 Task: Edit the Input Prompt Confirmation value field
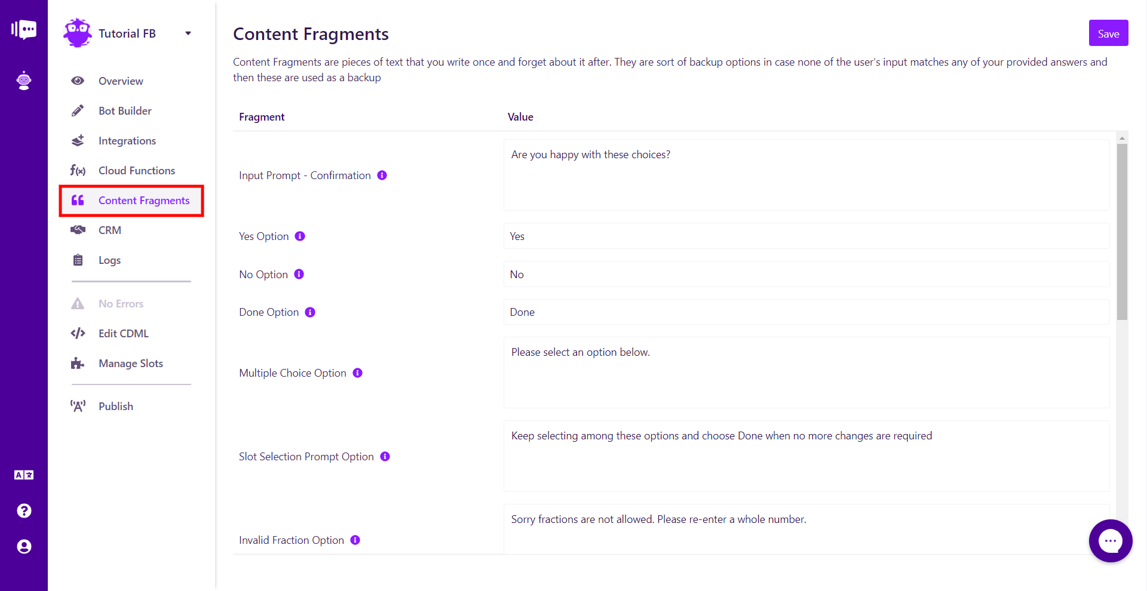[806, 175]
